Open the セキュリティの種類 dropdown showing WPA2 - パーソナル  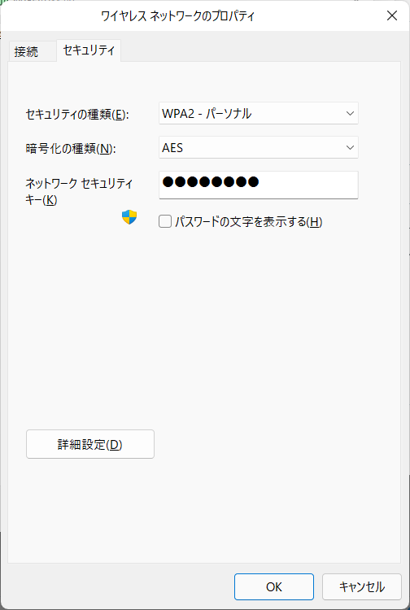click(x=259, y=113)
